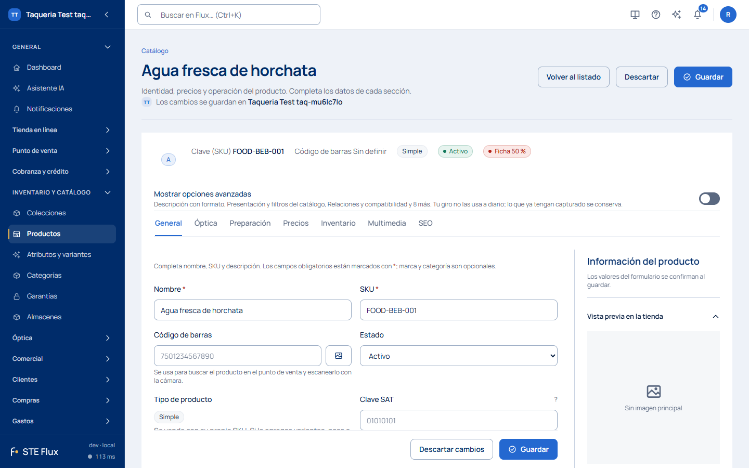This screenshot has height=468, width=749.
Task: Expand Compras sidebar menu
Action: (x=62, y=400)
